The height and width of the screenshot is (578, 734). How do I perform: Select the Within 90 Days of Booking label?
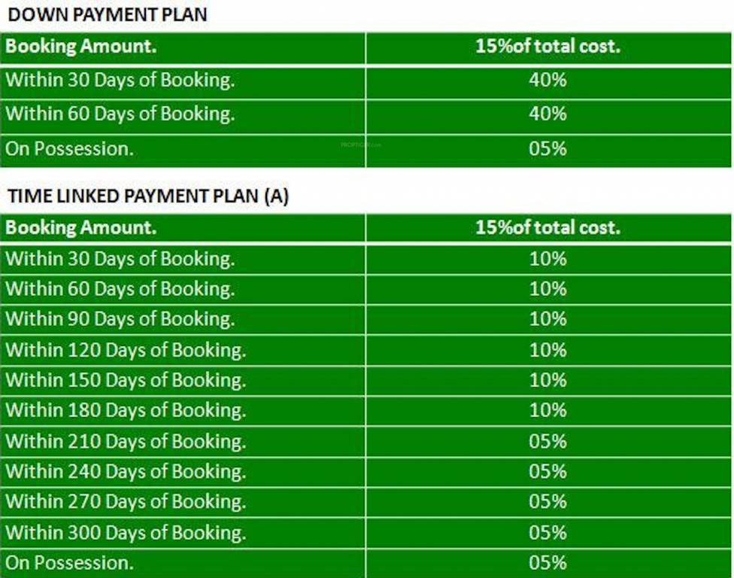(x=120, y=319)
